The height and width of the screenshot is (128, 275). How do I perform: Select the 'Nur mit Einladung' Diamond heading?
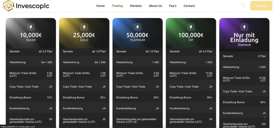tap(244, 37)
